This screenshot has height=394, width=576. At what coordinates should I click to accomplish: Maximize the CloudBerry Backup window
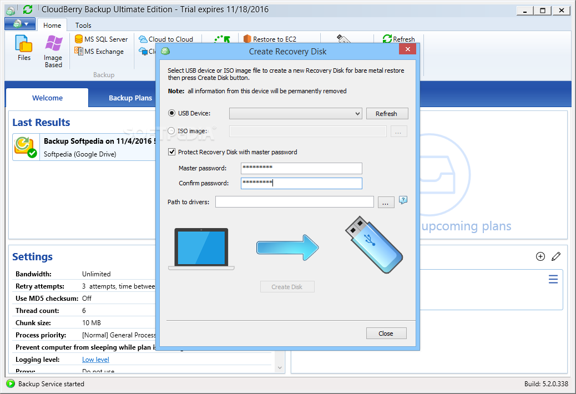tap(543, 11)
